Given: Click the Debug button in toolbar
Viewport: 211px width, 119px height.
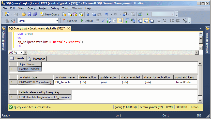Looking at the screenshot, I should [87, 21].
